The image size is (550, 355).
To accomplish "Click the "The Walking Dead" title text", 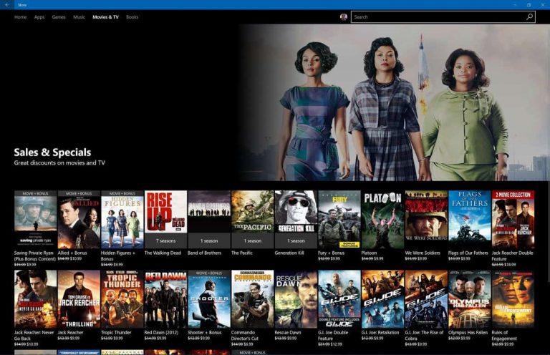I will pyautogui.click(x=163, y=253).
